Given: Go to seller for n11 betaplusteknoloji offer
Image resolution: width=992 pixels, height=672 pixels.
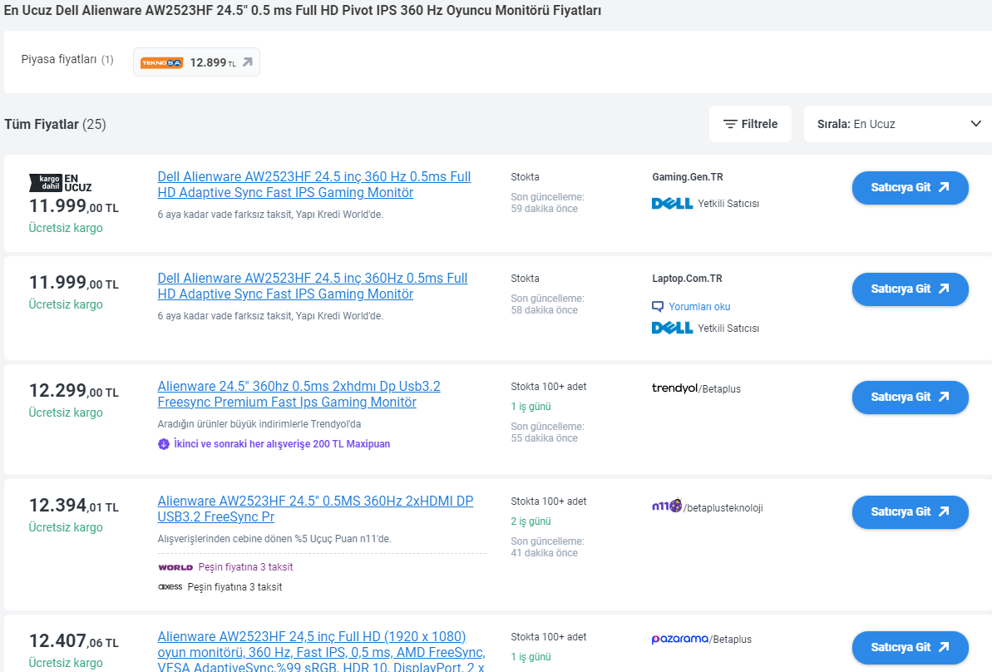Looking at the screenshot, I should (910, 511).
